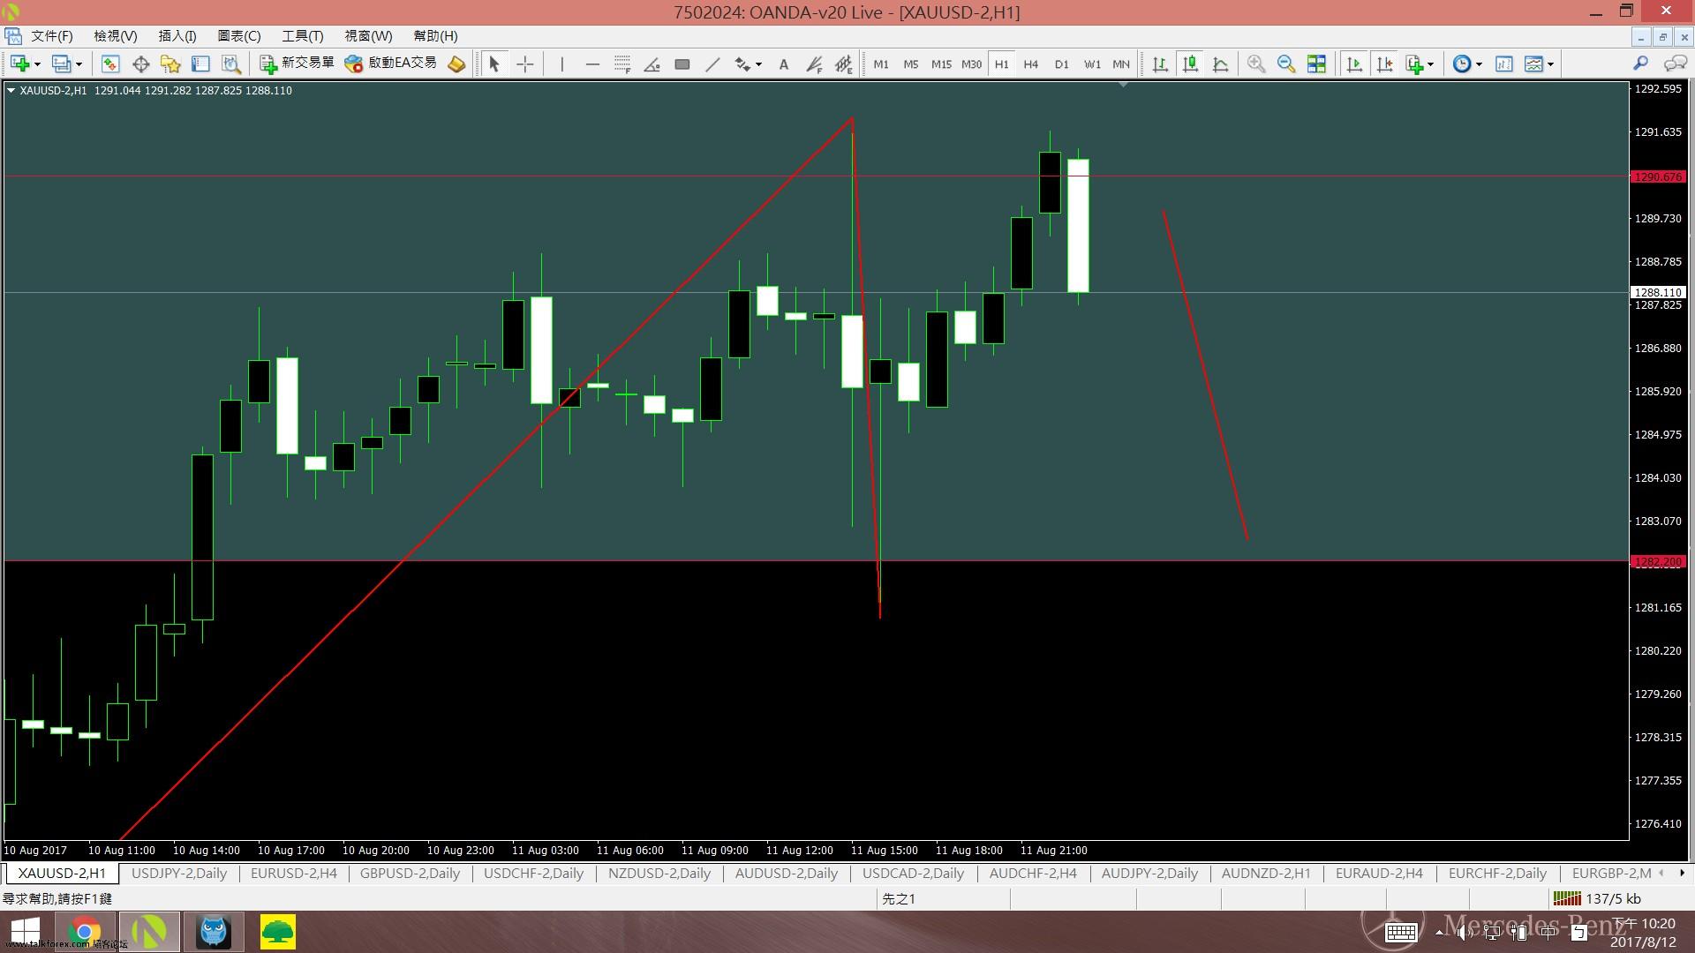
Task: Click the chart shift triangle marker
Action: (x=1123, y=85)
